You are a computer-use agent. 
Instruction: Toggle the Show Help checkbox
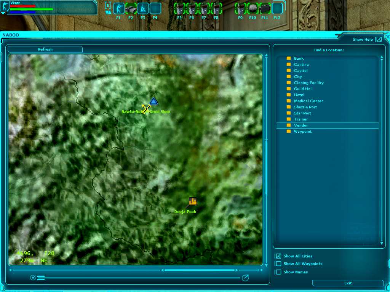(x=379, y=39)
